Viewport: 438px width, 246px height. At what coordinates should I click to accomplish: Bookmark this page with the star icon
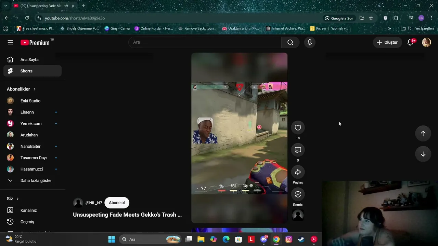[371, 18]
